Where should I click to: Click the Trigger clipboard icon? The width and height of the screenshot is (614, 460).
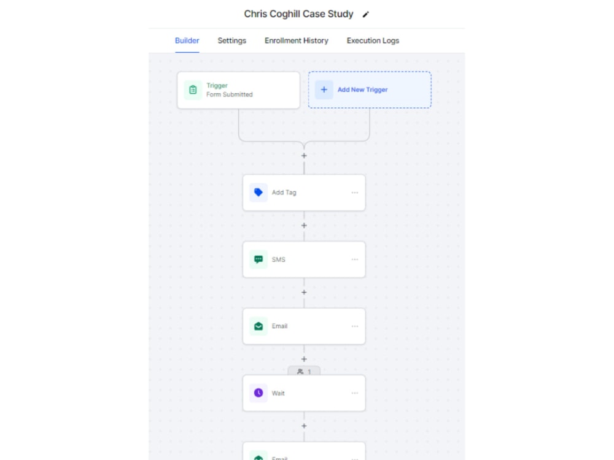coord(193,90)
